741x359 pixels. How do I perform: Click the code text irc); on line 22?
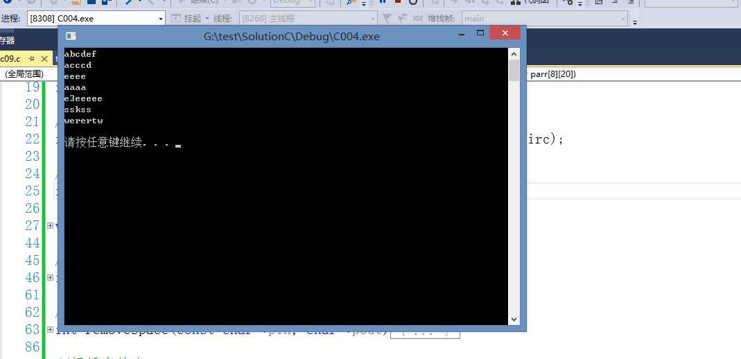(545, 140)
